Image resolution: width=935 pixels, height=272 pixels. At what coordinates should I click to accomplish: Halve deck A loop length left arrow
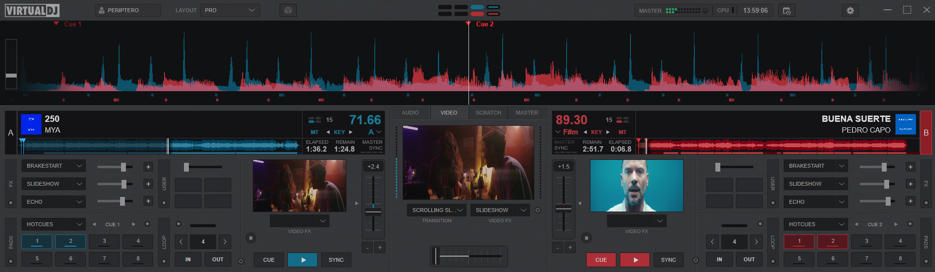click(181, 241)
